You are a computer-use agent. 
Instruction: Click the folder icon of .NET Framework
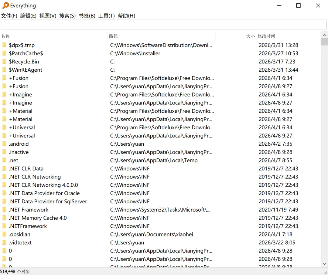click(4, 210)
